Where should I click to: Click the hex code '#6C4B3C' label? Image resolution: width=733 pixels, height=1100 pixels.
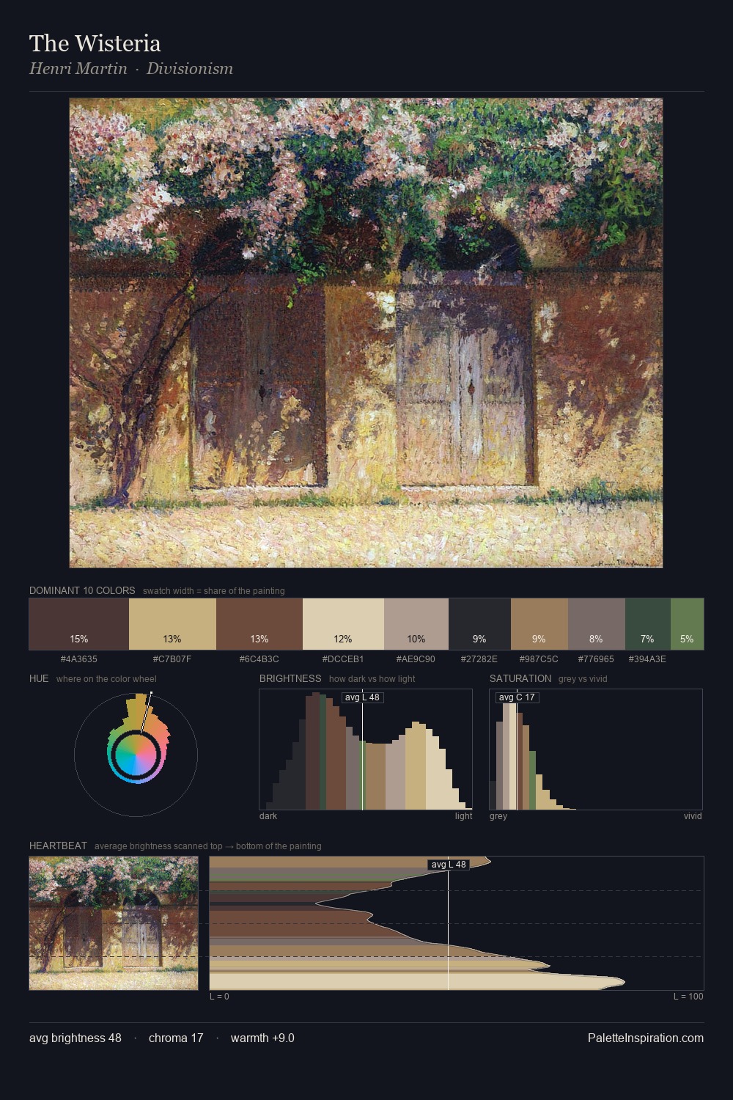point(259,659)
